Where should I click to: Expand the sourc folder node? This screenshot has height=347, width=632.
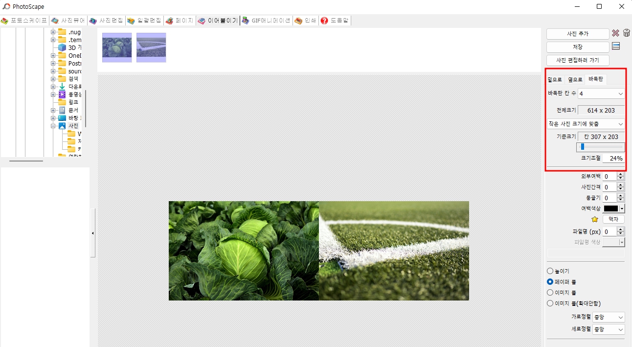pyautogui.click(x=53, y=71)
